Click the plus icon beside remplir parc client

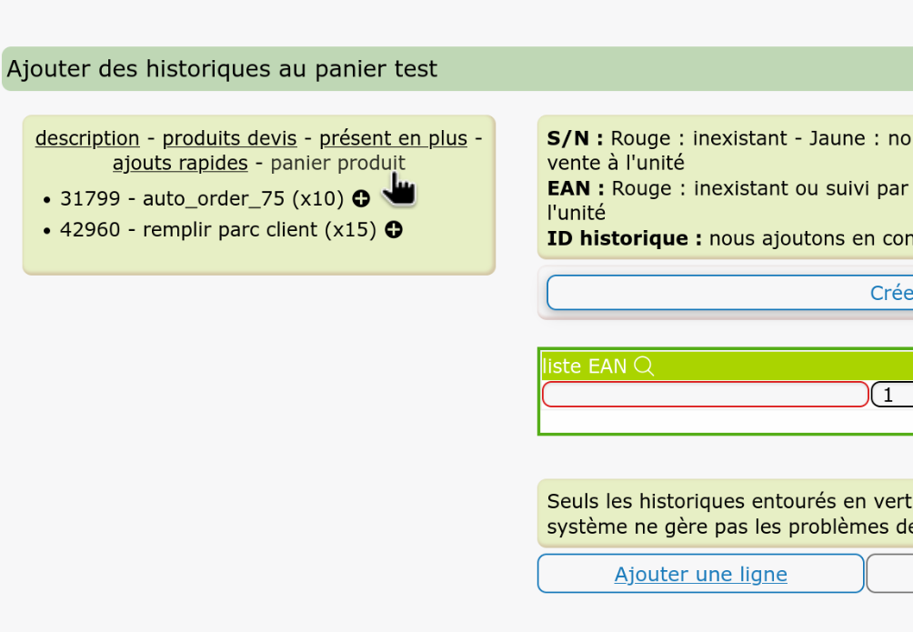point(393,230)
